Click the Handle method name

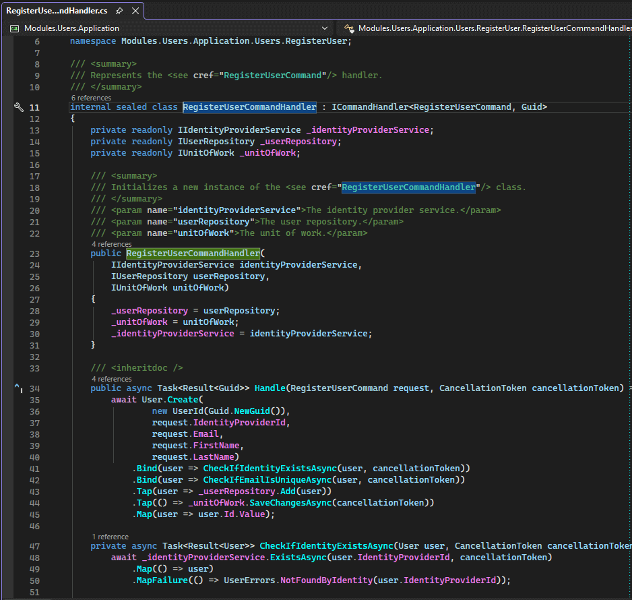point(270,388)
